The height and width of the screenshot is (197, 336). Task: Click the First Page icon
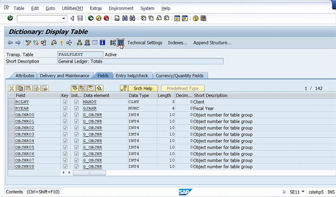[x=143, y=18]
